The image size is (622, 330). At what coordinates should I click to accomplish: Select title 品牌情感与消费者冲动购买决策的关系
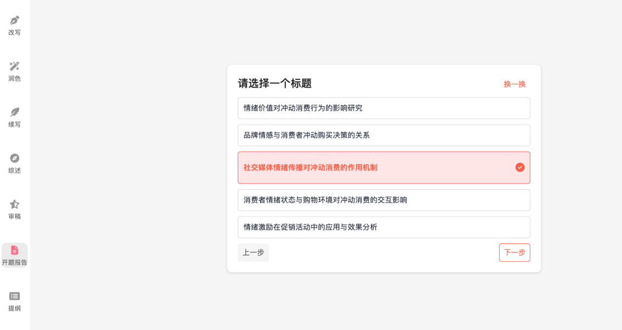pos(384,135)
